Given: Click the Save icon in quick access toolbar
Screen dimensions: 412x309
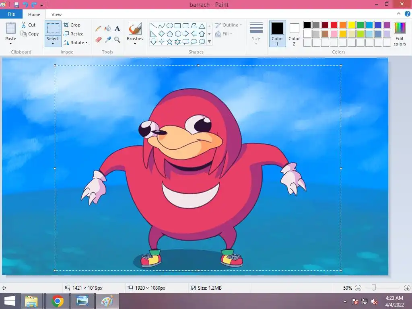Looking at the screenshot, I should pos(16,5).
